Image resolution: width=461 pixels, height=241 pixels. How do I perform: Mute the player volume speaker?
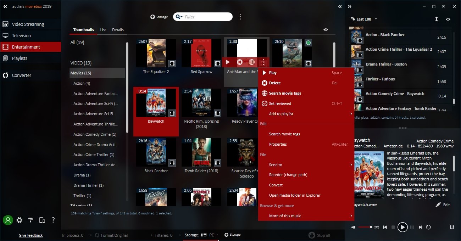point(354,227)
